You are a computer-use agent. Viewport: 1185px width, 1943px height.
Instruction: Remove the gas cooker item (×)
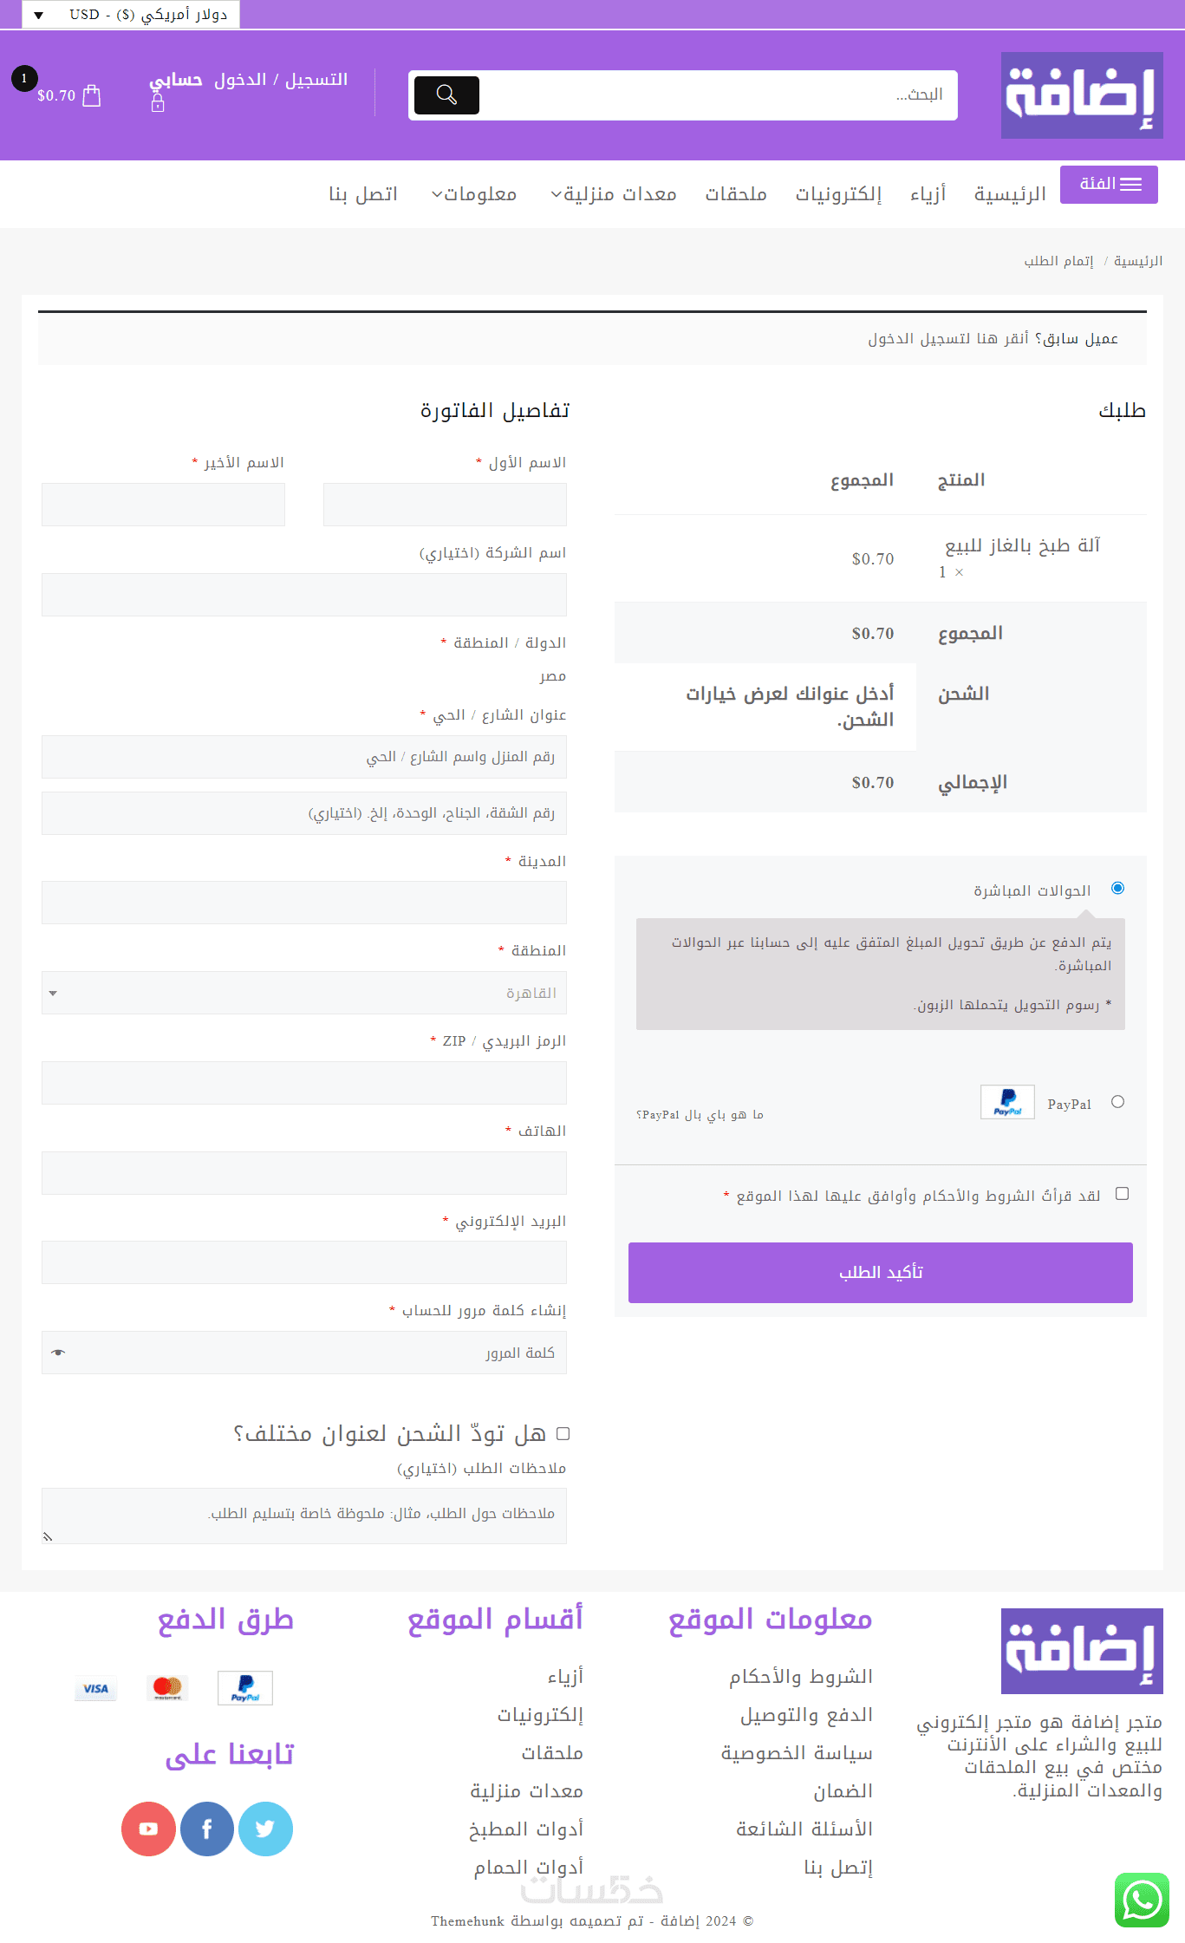959,572
